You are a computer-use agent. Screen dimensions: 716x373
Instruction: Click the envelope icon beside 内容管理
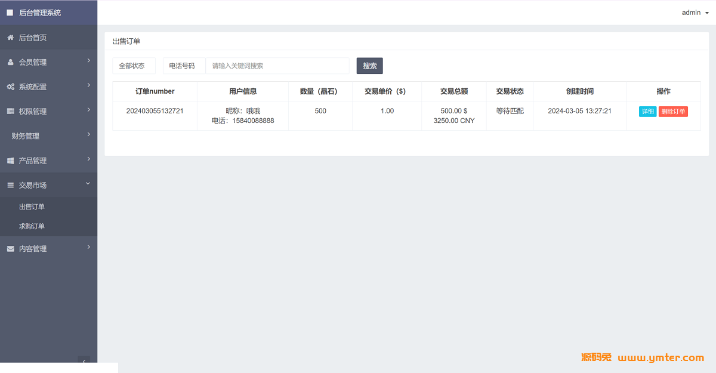(10, 249)
